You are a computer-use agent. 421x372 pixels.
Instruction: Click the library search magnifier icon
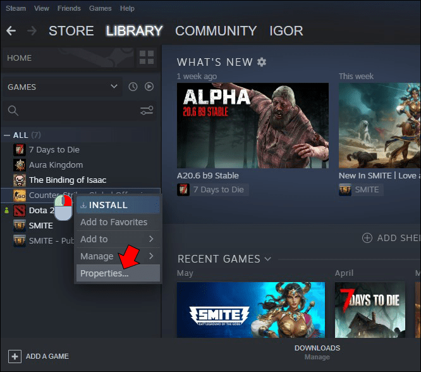13,111
